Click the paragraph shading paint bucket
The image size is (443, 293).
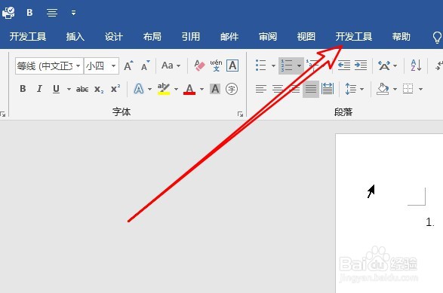pyautogui.click(x=383, y=89)
